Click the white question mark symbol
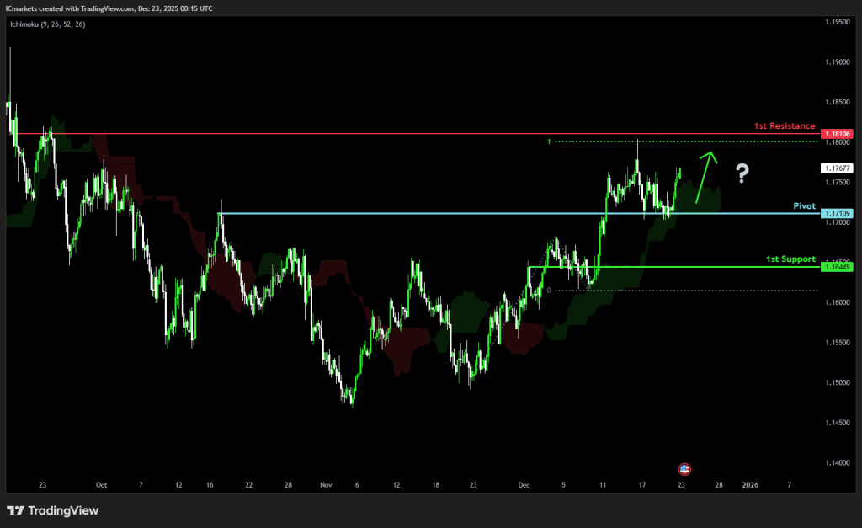Image resolution: width=862 pixels, height=528 pixels. 742,173
